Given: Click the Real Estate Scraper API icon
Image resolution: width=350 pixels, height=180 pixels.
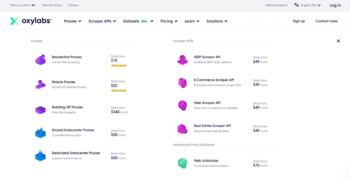Looking at the screenshot, I should click(183, 129).
